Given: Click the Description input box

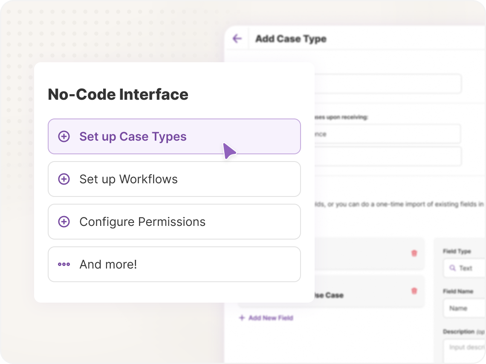Looking at the screenshot, I should click(464, 351).
